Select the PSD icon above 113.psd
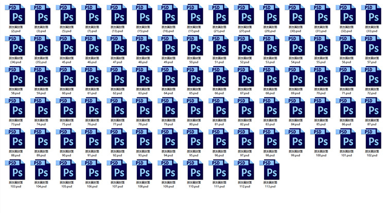Screen dimensions: 386x213 (x=270, y=170)
